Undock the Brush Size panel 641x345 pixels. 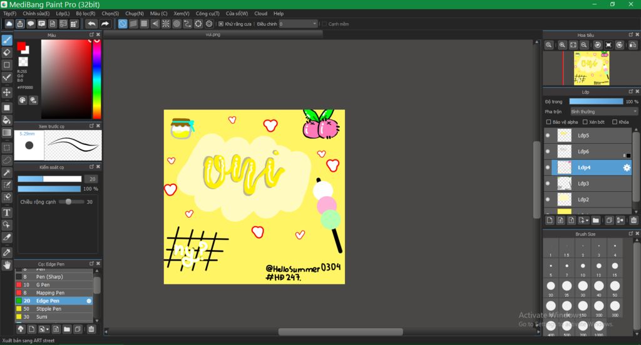631,234
